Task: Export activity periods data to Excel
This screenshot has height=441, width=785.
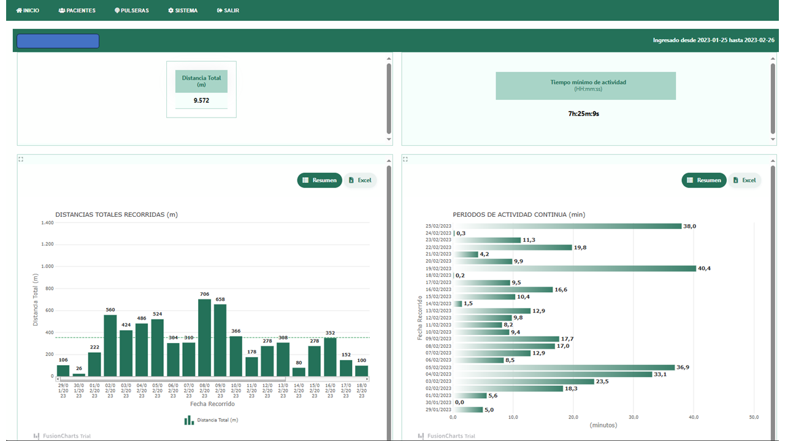Action: pos(744,180)
